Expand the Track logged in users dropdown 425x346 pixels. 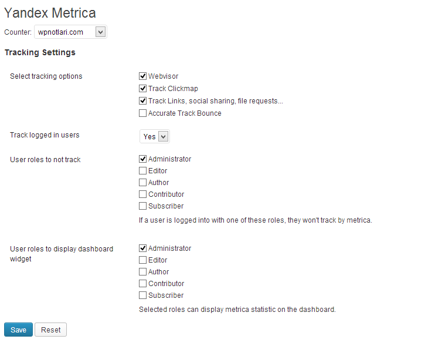tap(155, 136)
